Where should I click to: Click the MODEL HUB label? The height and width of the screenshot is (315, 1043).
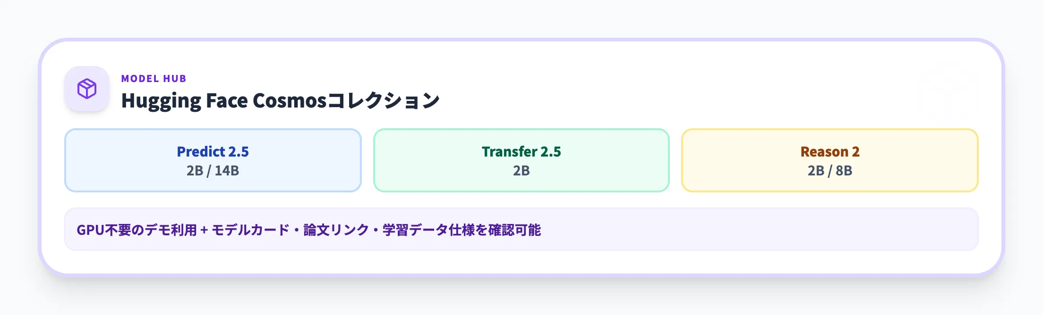click(x=154, y=79)
